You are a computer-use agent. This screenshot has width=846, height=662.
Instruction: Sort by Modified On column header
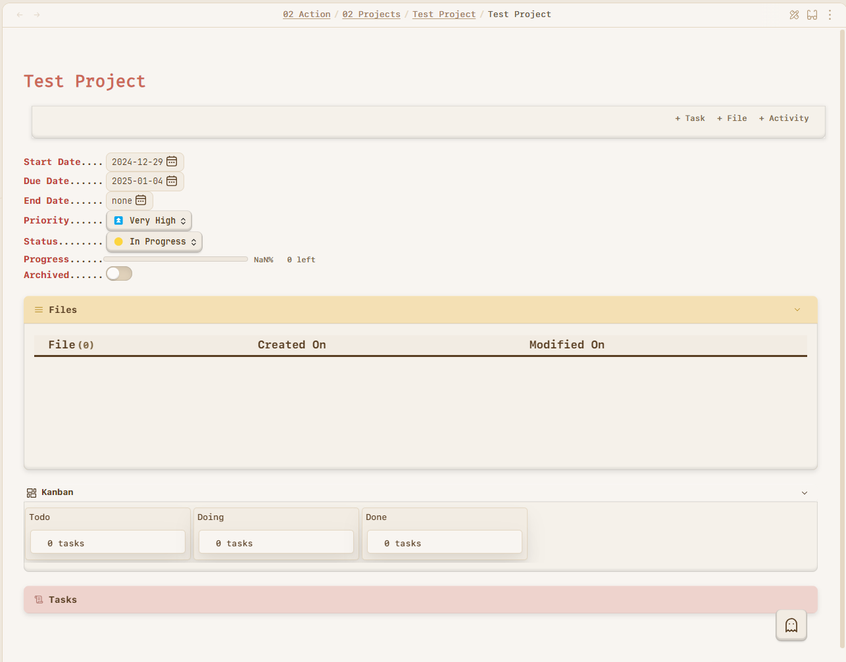(567, 344)
